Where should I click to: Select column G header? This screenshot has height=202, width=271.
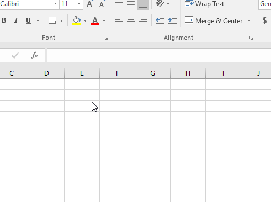(x=152, y=73)
